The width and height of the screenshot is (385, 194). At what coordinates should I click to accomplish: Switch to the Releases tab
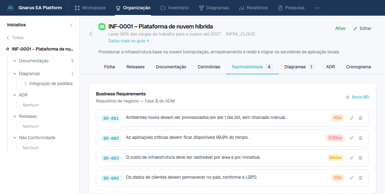pos(135,67)
